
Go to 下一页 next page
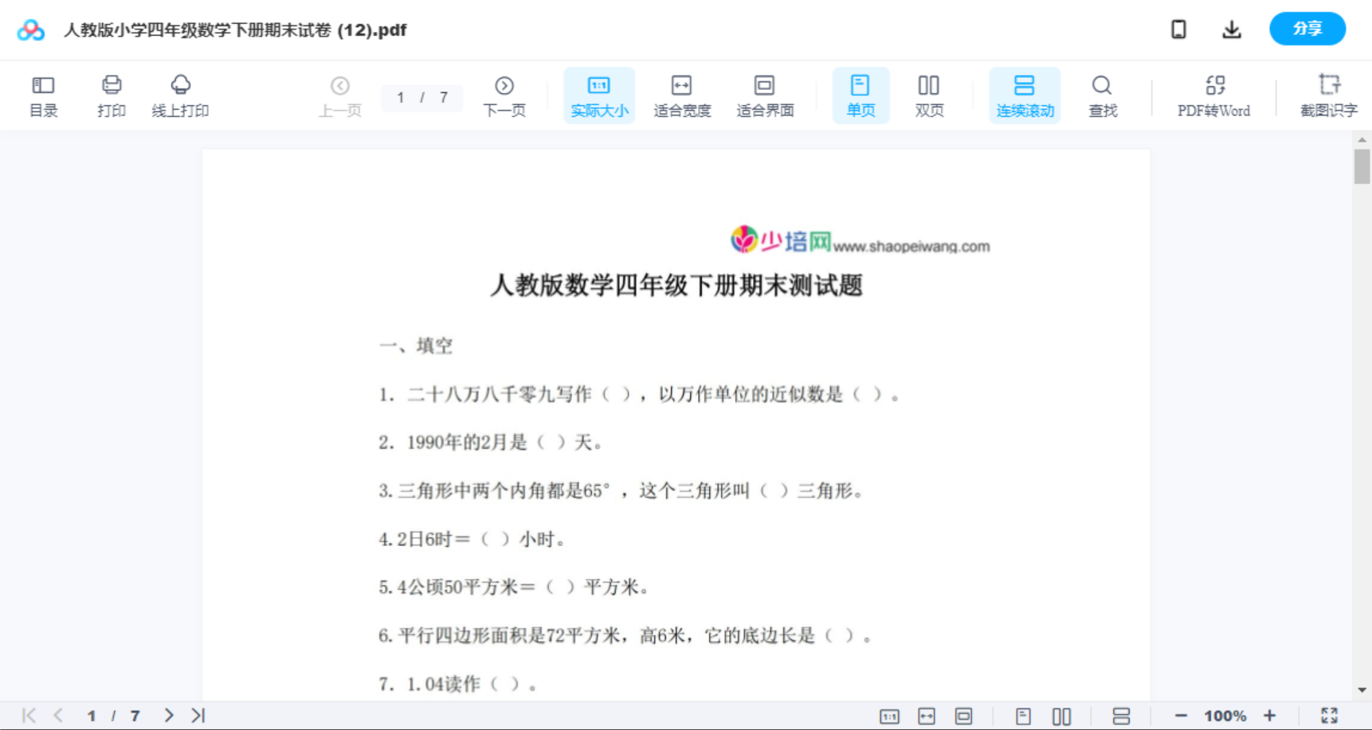504,95
